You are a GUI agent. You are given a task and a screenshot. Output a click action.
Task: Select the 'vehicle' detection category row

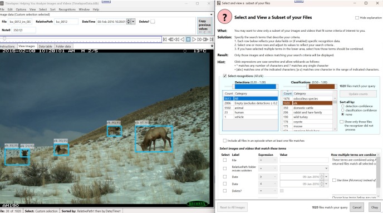(251, 117)
